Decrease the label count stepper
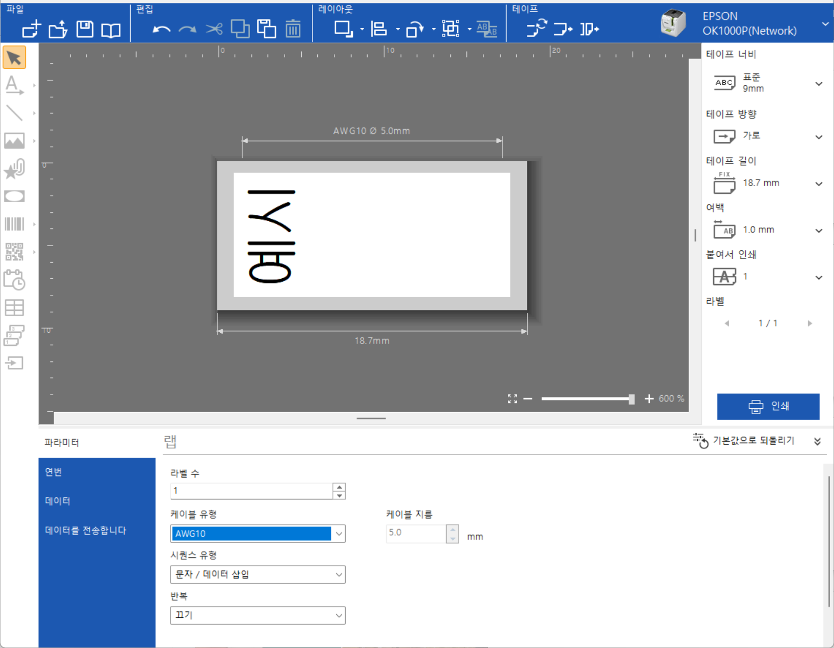The image size is (834, 648). click(x=339, y=495)
